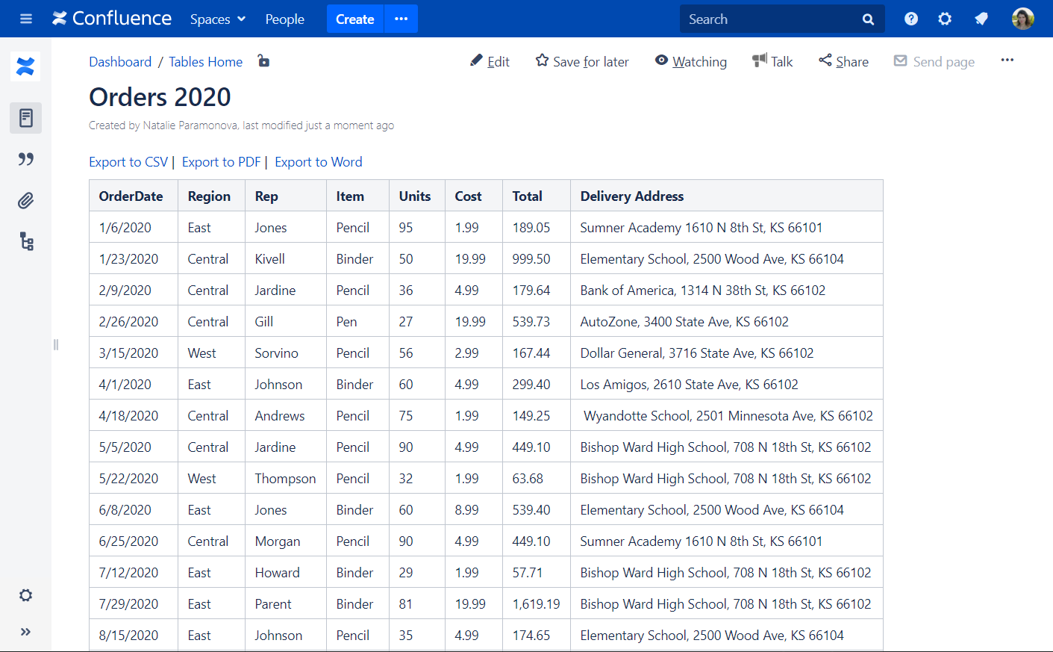Open the notifications icon in header
The height and width of the screenshot is (652, 1053).
tap(981, 19)
